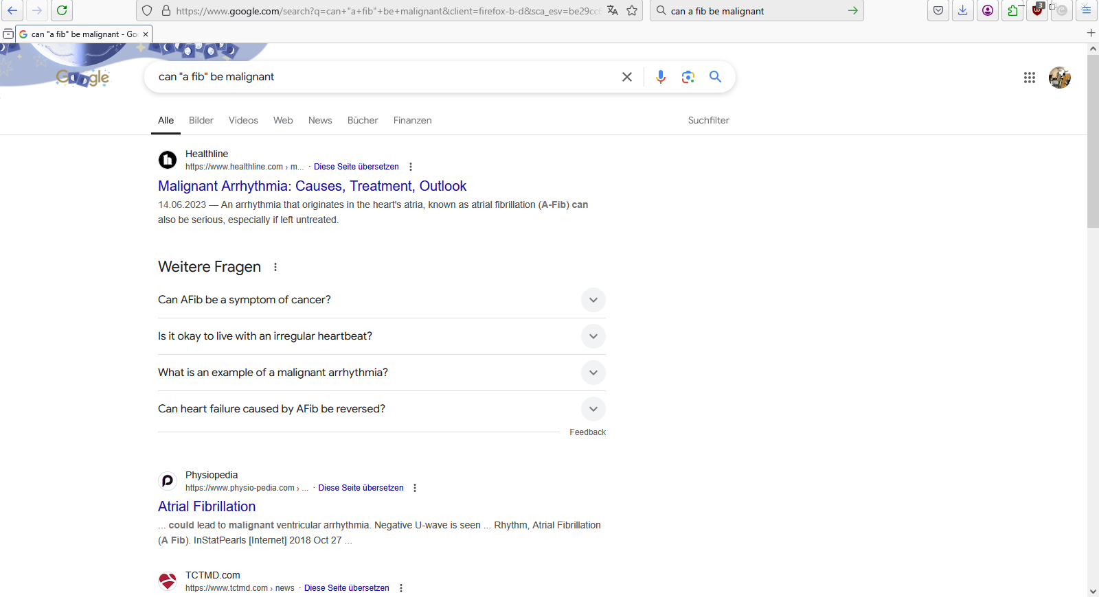Viewport: 1099px width, 597px height.
Task: Open Google Lens image search
Action: (688, 77)
